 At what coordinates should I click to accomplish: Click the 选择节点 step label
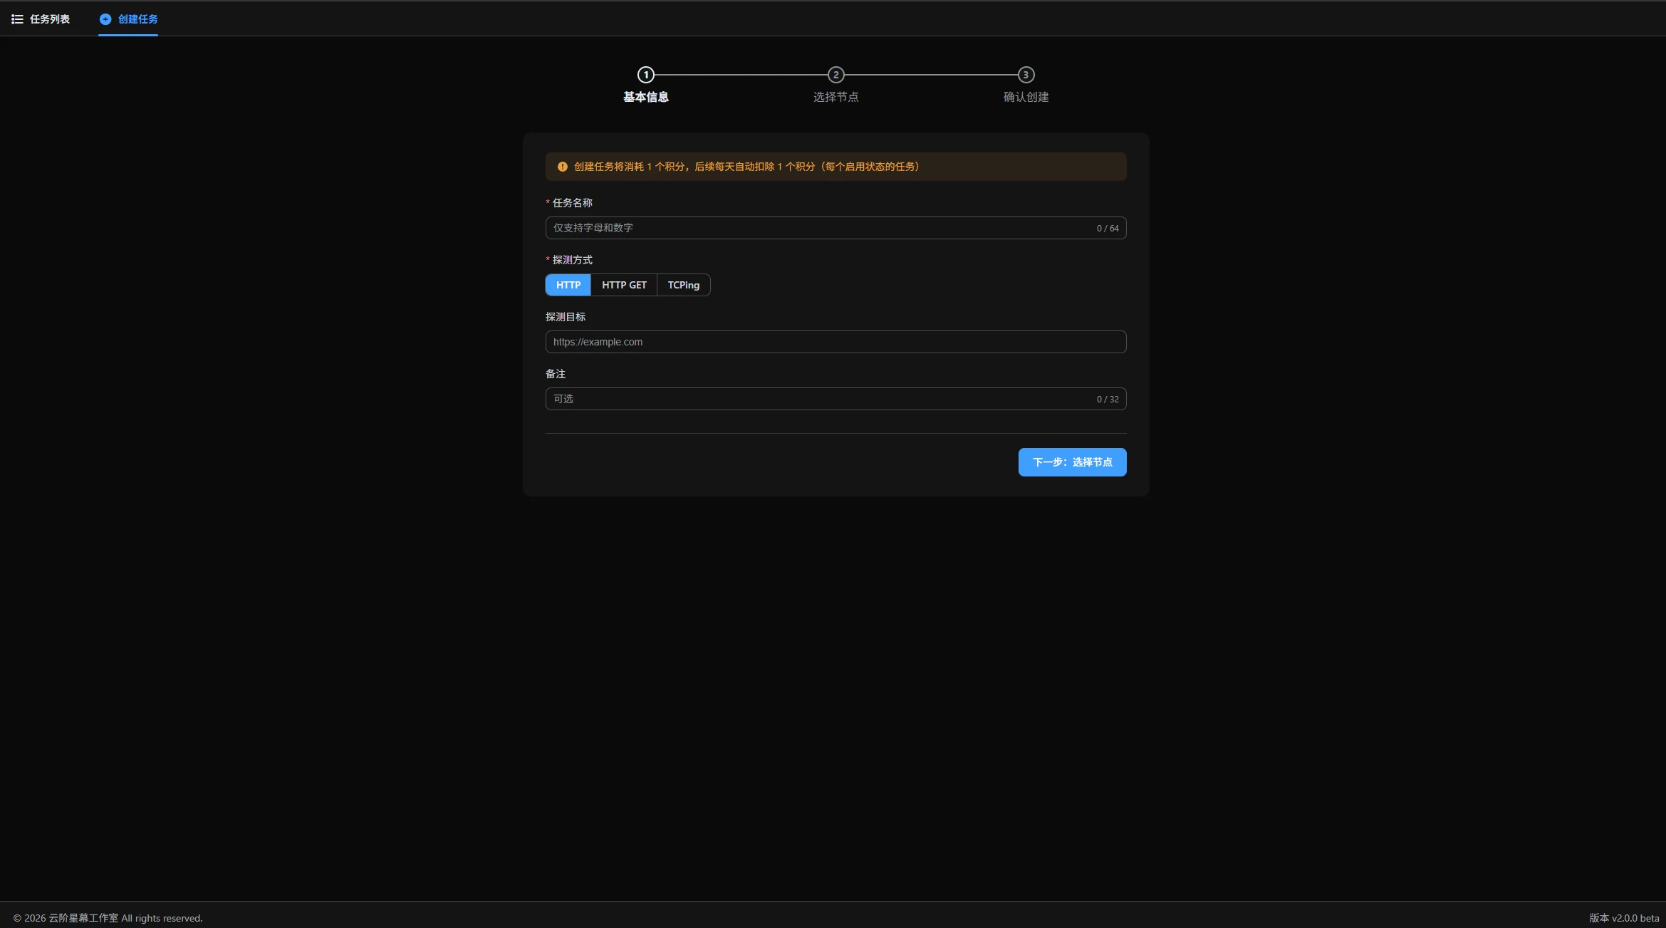coord(835,97)
